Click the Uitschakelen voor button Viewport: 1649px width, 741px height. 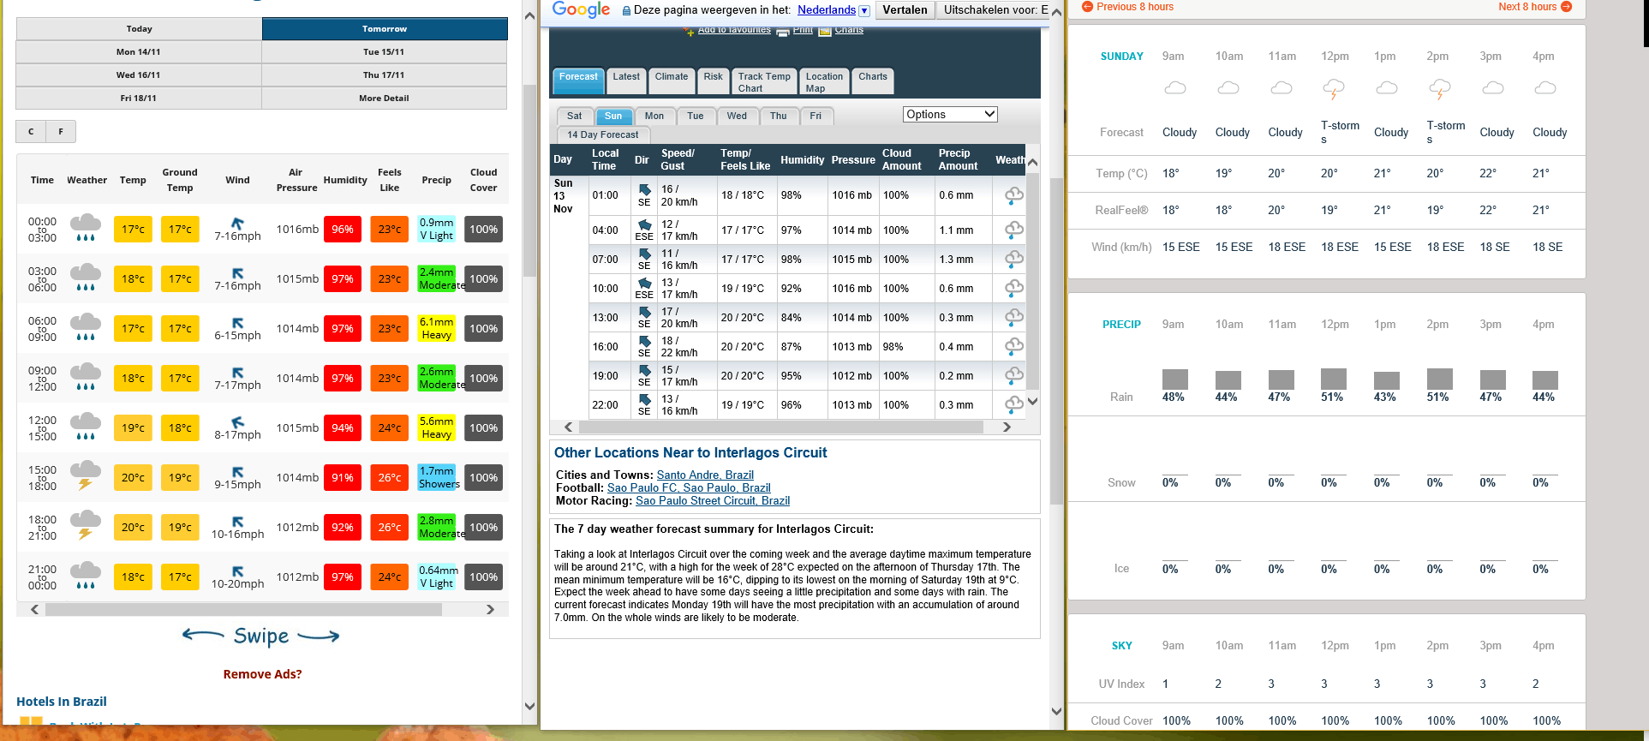pos(993,10)
